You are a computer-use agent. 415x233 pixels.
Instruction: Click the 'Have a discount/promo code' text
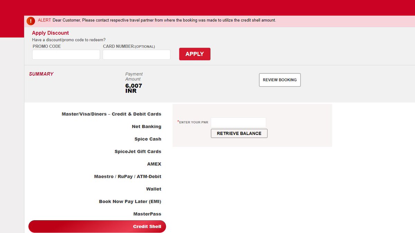69,40
